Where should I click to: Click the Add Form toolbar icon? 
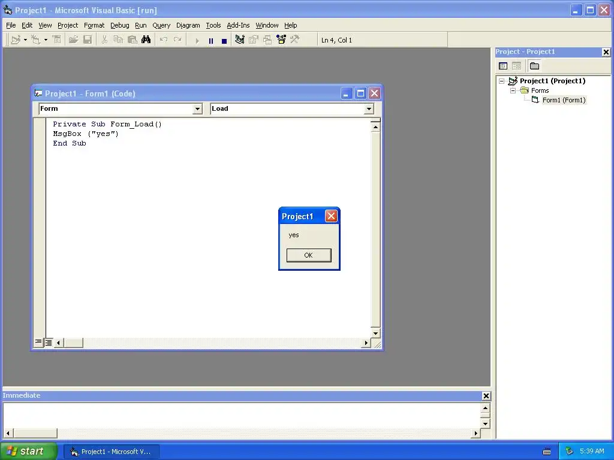point(35,40)
